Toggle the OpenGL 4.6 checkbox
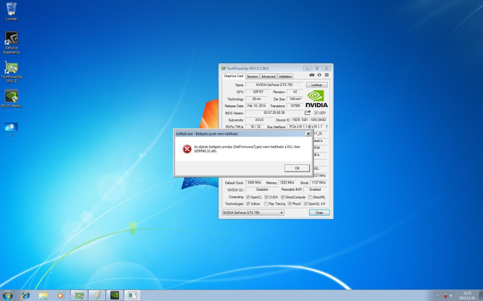 (305, 204)
